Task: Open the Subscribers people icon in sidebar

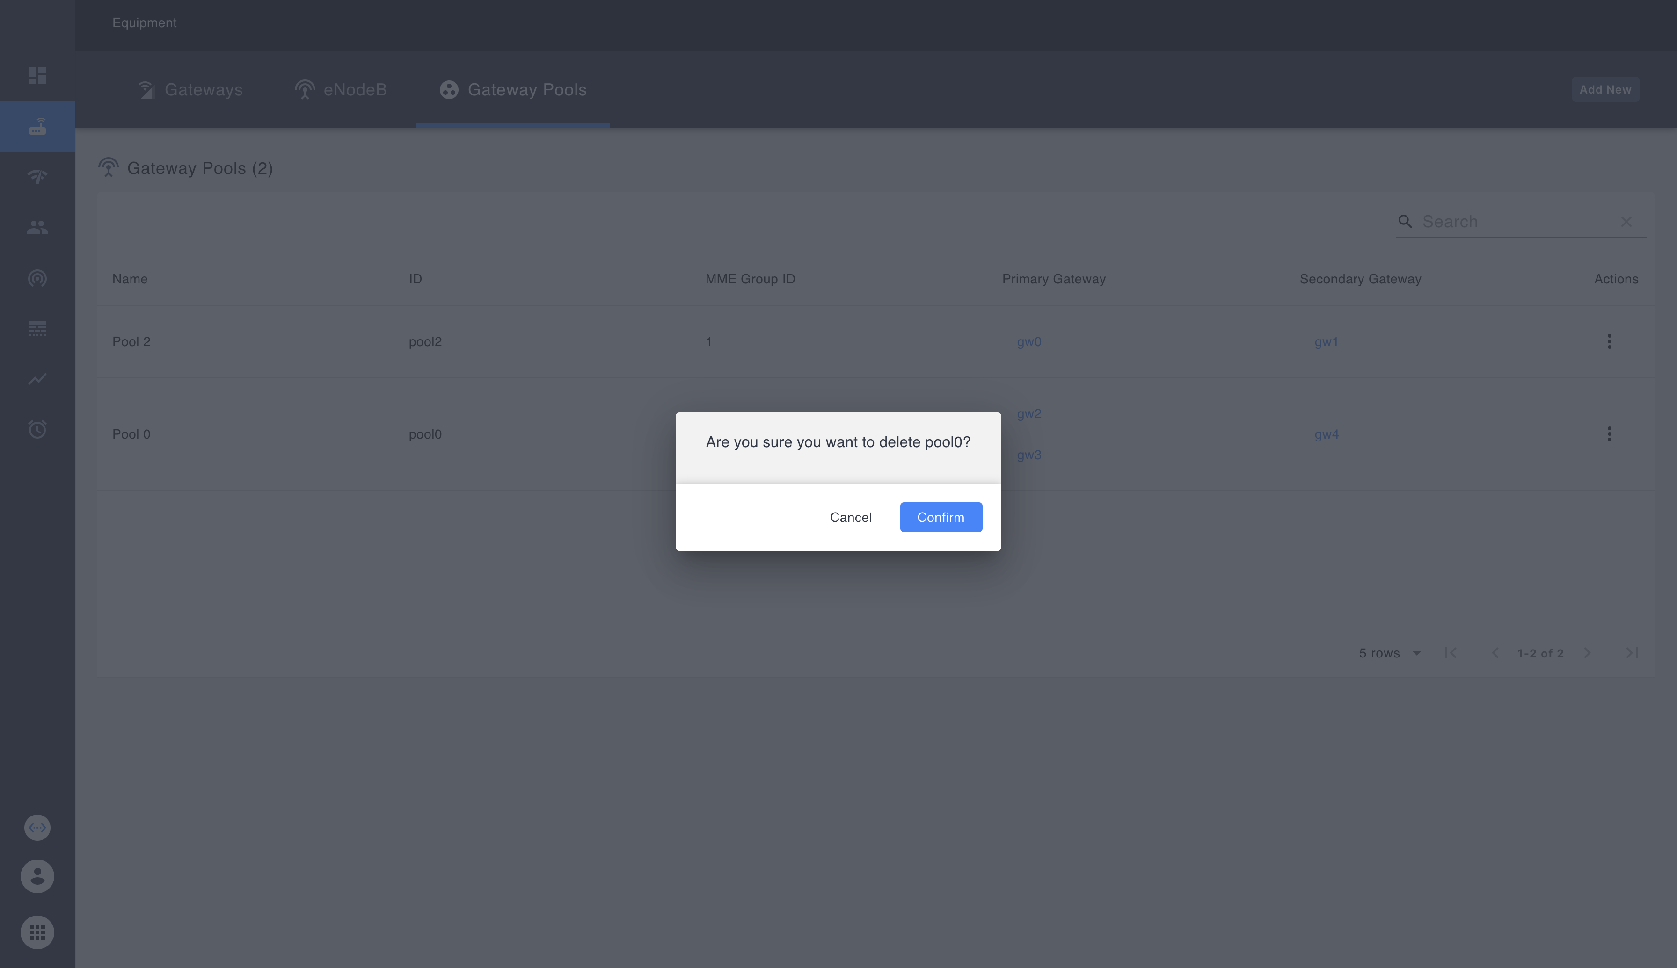Action: pos(36,227)
